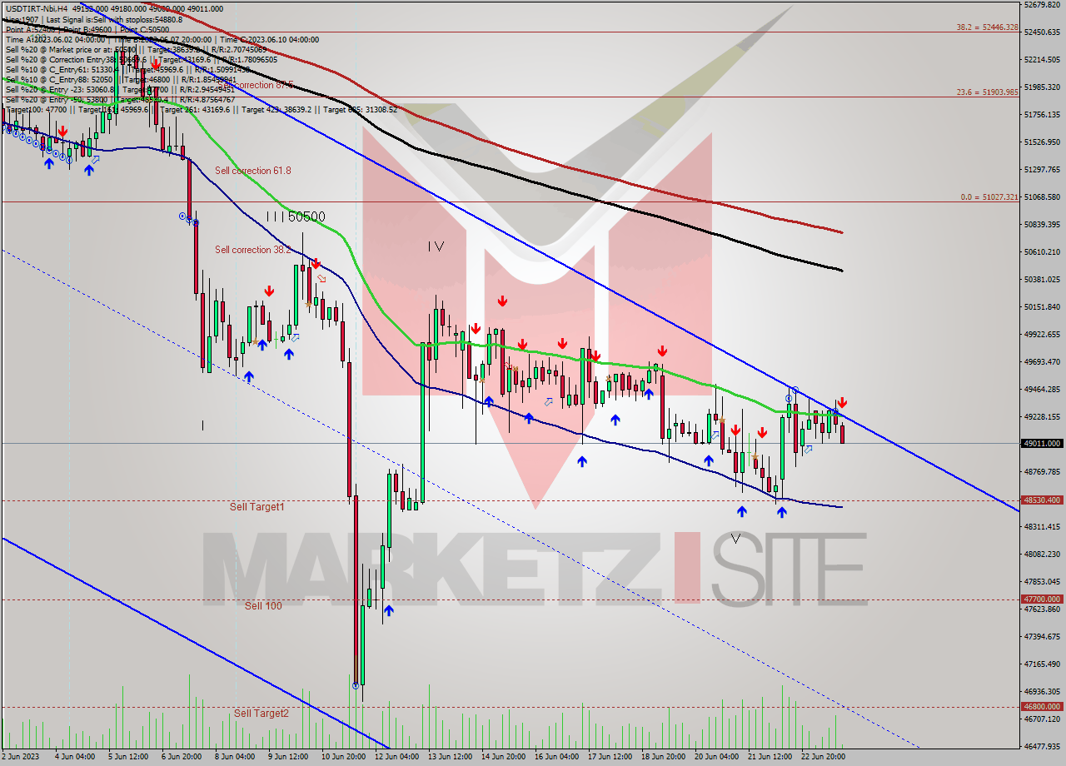Click the 46936.305 price axis label

(1042, 692)
